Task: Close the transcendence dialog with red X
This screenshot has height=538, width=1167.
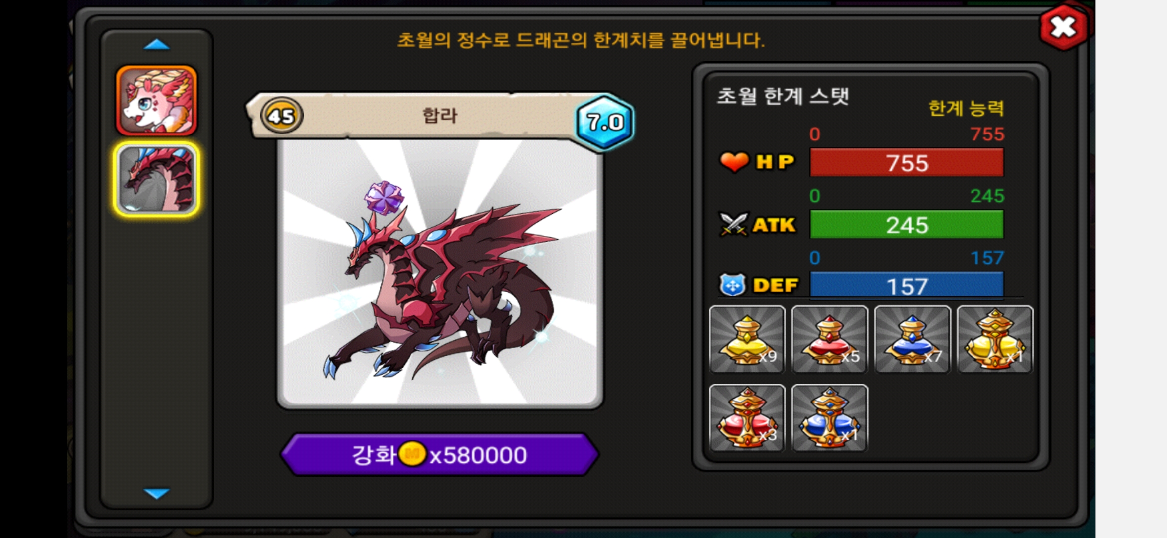Action: click(1064, 27)
